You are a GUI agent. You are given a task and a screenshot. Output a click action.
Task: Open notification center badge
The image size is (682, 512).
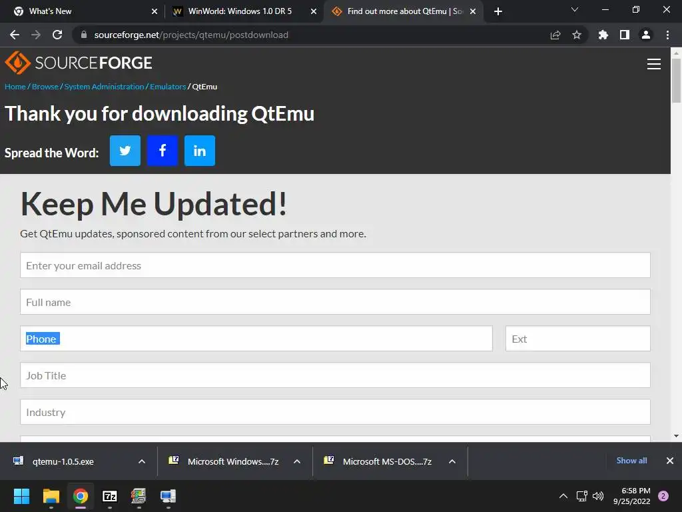[663, 496]
